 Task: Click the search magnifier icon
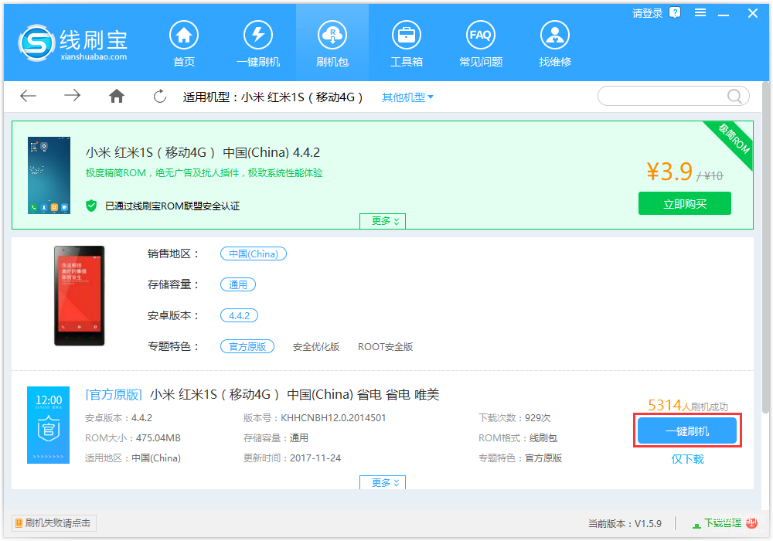[x=734, y=96]
